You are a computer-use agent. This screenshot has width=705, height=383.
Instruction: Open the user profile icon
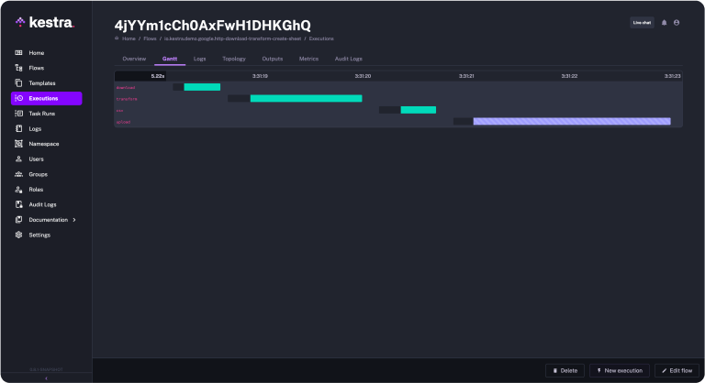tap(677, 22)
